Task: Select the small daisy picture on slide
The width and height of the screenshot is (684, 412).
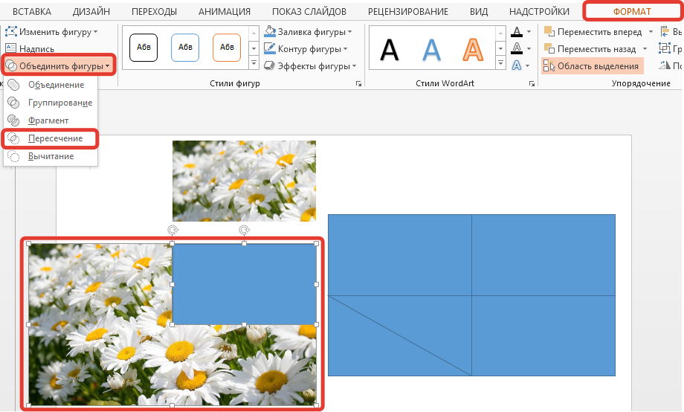Action: [x=244, y=181]
